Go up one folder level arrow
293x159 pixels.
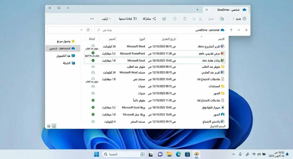(x=231, y=30)
